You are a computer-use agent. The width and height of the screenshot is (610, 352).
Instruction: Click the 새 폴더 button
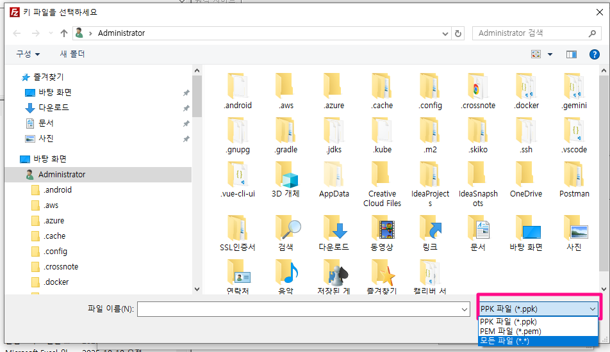72,54
